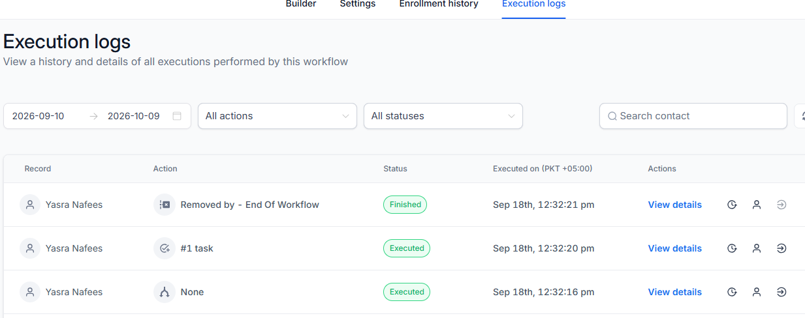The width and height of the screenshot is (805, 318).
Task: Click the go-to-action arrow in #1 task row
Action: pos(781,248)
